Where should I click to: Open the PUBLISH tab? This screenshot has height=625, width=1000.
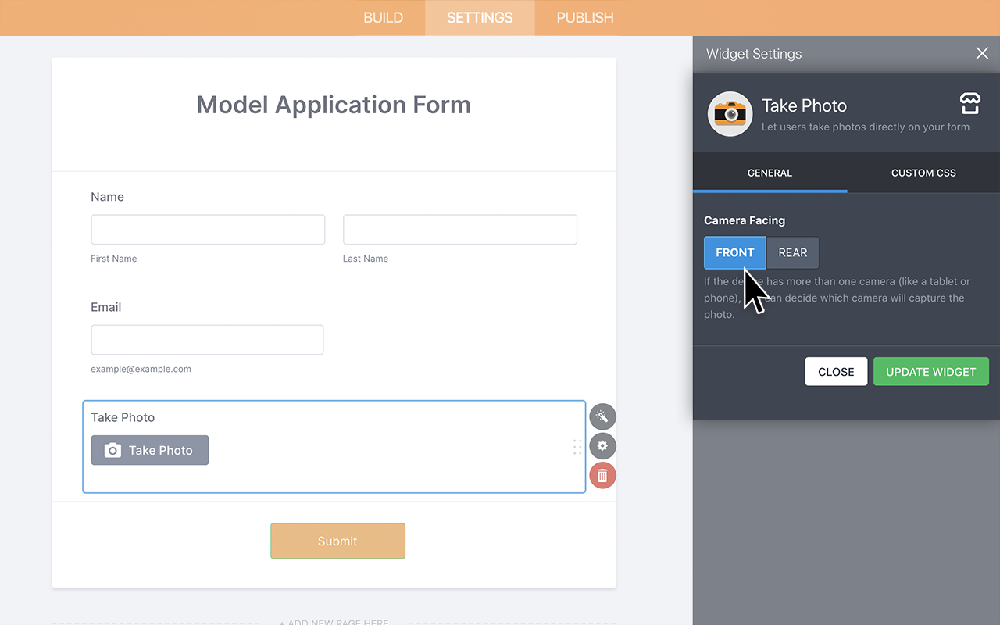[584, 18]
